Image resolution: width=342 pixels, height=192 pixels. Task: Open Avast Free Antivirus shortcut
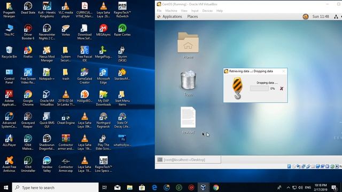[x=9, y=164]
